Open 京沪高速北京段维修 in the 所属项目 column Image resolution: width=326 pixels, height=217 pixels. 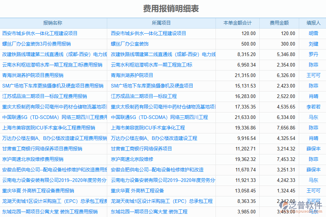click(x=132, y=159)
